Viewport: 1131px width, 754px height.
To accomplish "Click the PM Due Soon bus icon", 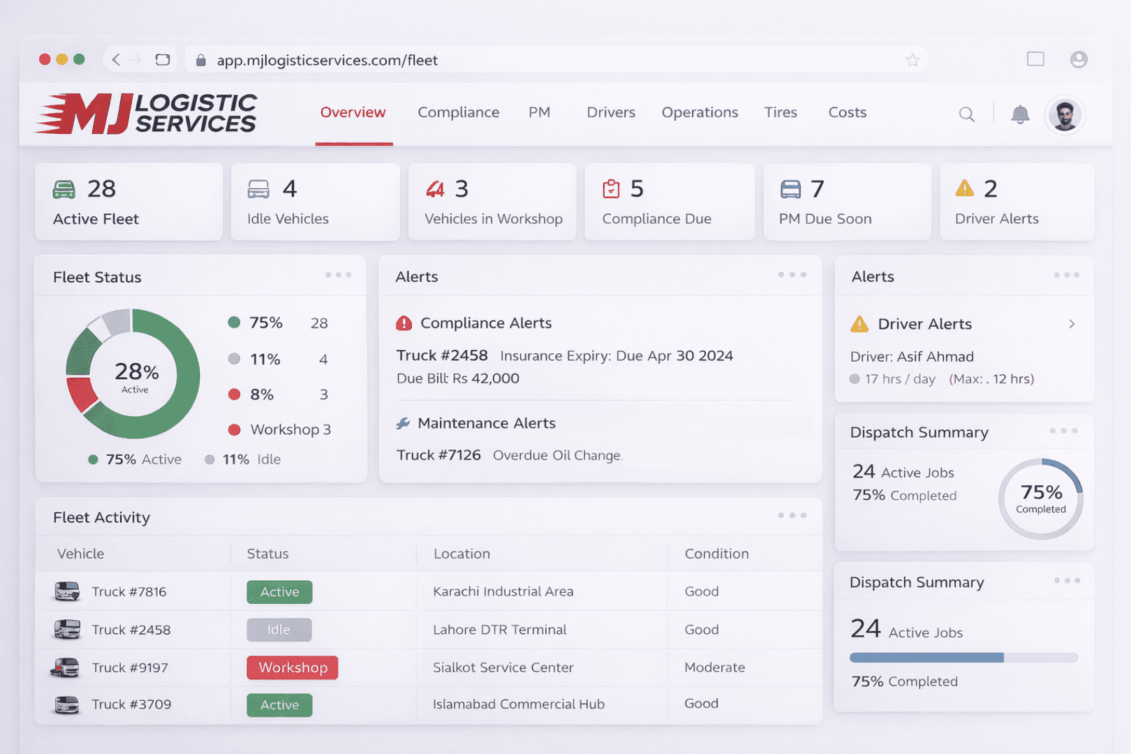I will coord(790,188).
